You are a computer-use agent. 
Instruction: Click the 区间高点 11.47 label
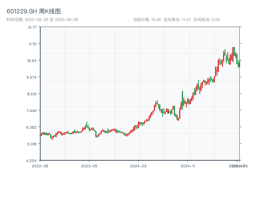coord(177,20)
